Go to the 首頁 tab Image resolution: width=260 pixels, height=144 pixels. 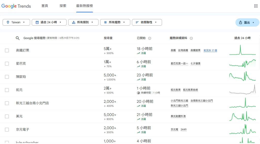pyautogui.click(x=45, y=6)
